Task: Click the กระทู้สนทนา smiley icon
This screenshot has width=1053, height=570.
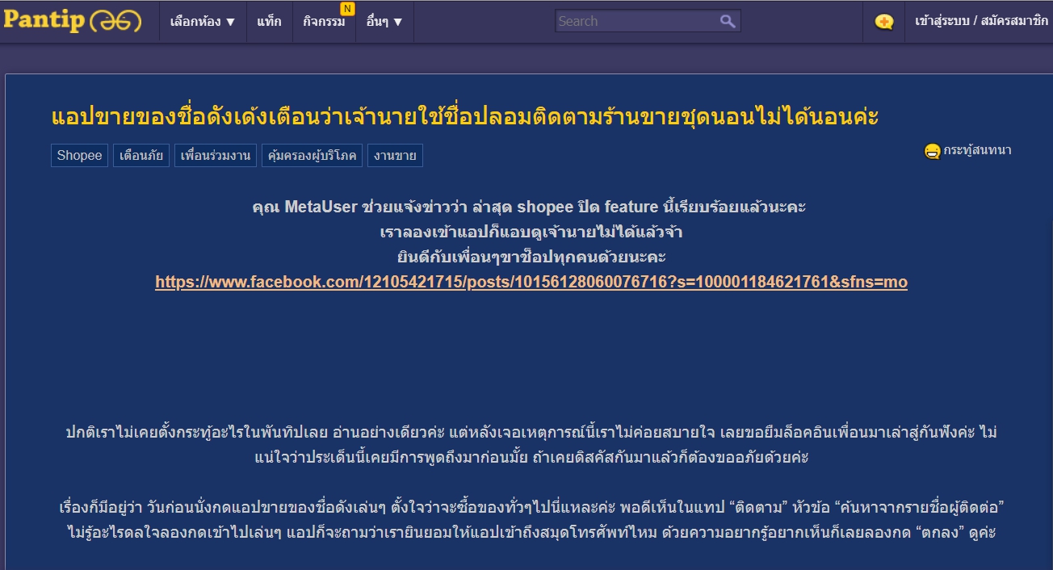Action: pos(932,151)
